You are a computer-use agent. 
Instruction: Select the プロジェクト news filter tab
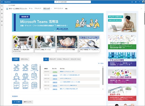coord(53,59)
